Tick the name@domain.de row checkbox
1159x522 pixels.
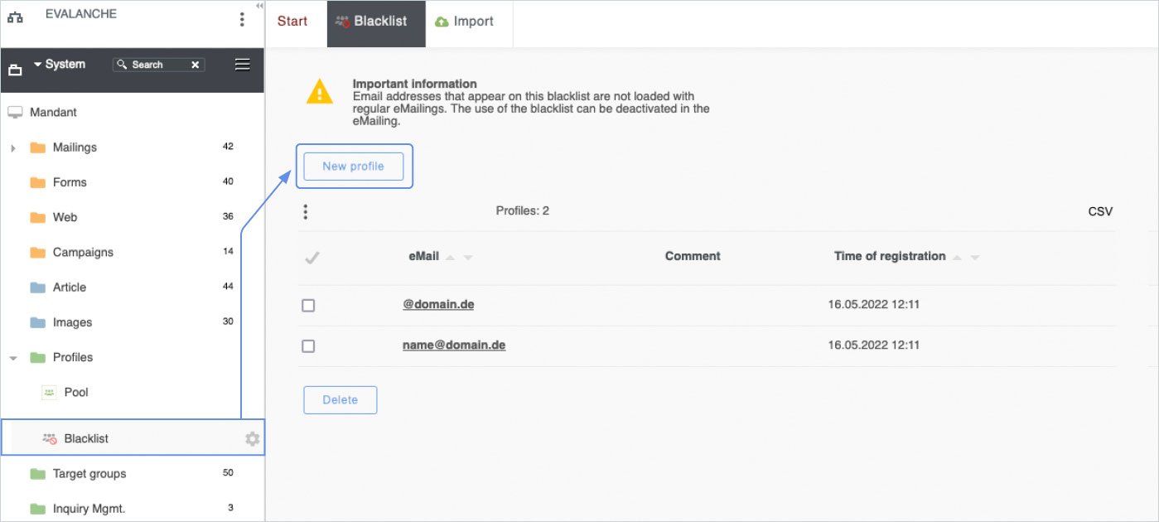point(308,346)
